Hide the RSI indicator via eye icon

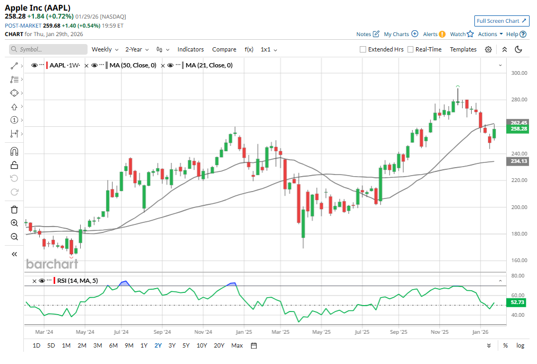(42, 281)
